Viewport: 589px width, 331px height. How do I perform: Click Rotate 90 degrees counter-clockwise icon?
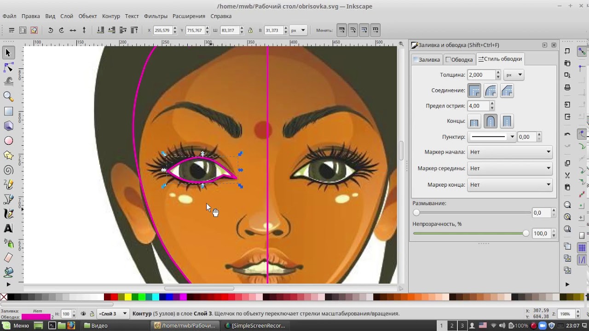pyautogui.click(x=50, y=30)
